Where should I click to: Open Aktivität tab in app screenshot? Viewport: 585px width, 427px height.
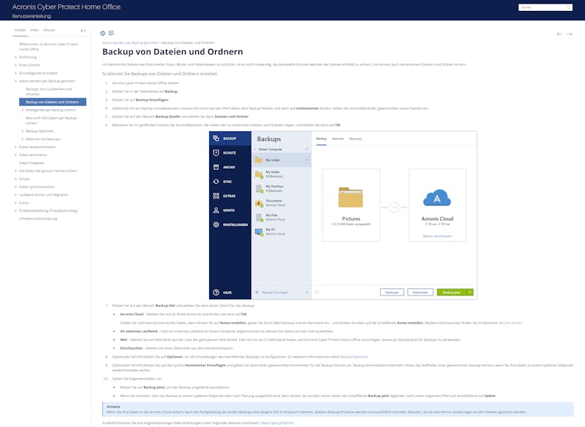tap(338, 139)
